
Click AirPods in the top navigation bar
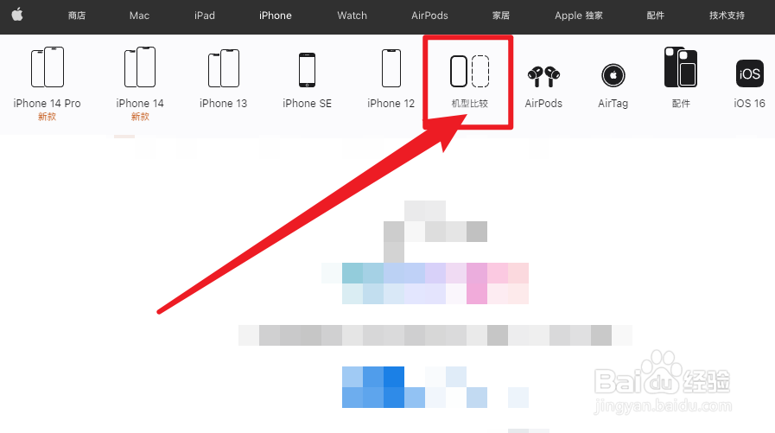coord(429,16)
